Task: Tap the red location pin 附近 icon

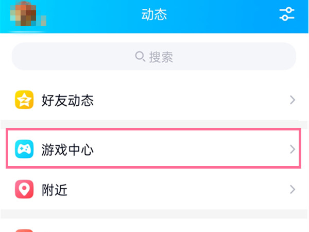Action: (x=24, y=190)
